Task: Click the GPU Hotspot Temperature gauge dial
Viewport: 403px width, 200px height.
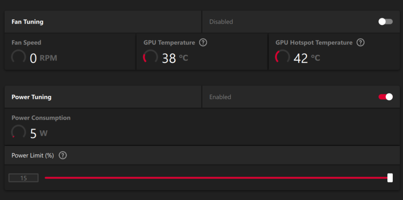Action: [x=282, y=57]
